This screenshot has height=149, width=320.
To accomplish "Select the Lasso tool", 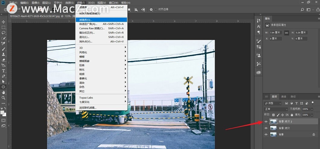I will (x=4, y=33).
